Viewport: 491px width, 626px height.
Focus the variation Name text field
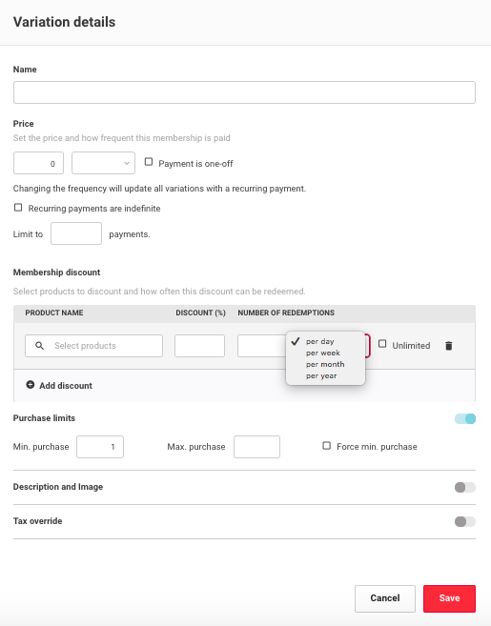(244, 92)
